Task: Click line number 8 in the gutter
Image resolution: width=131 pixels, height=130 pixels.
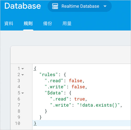Action: coord(19,111)
